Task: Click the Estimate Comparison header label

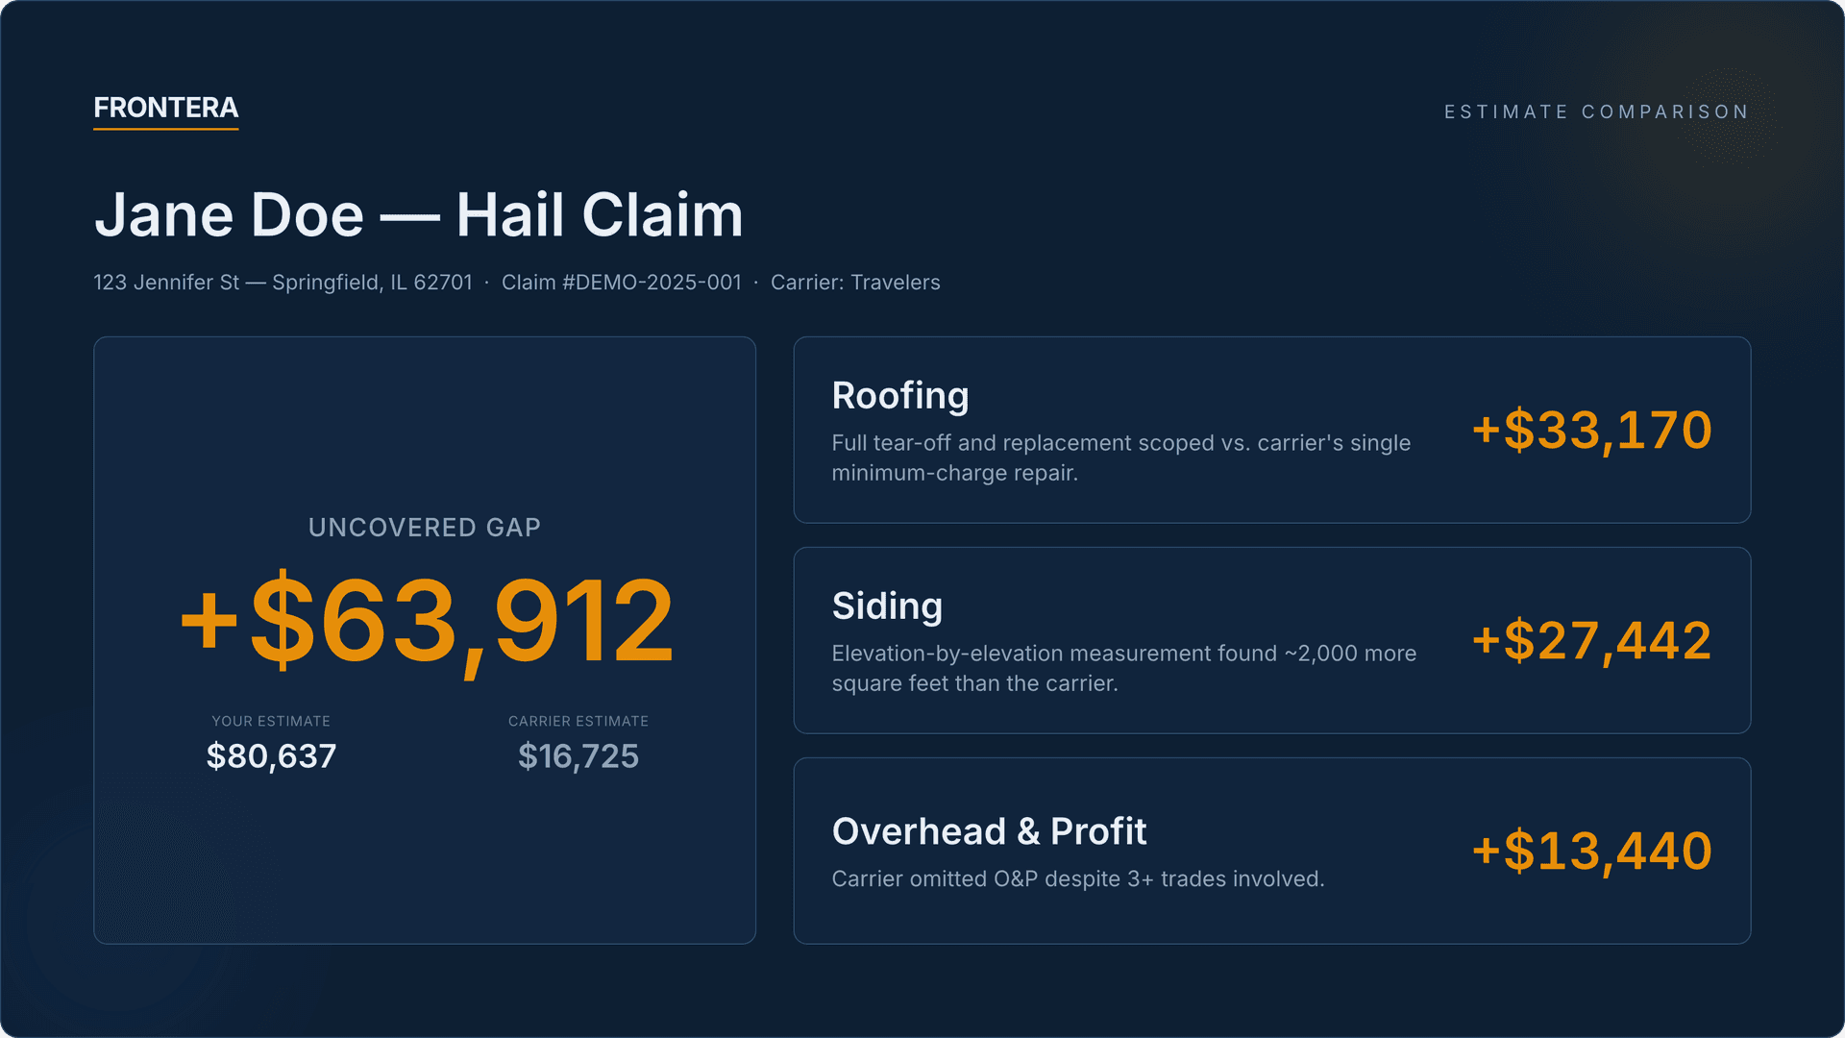Action: coord(1595,112)
